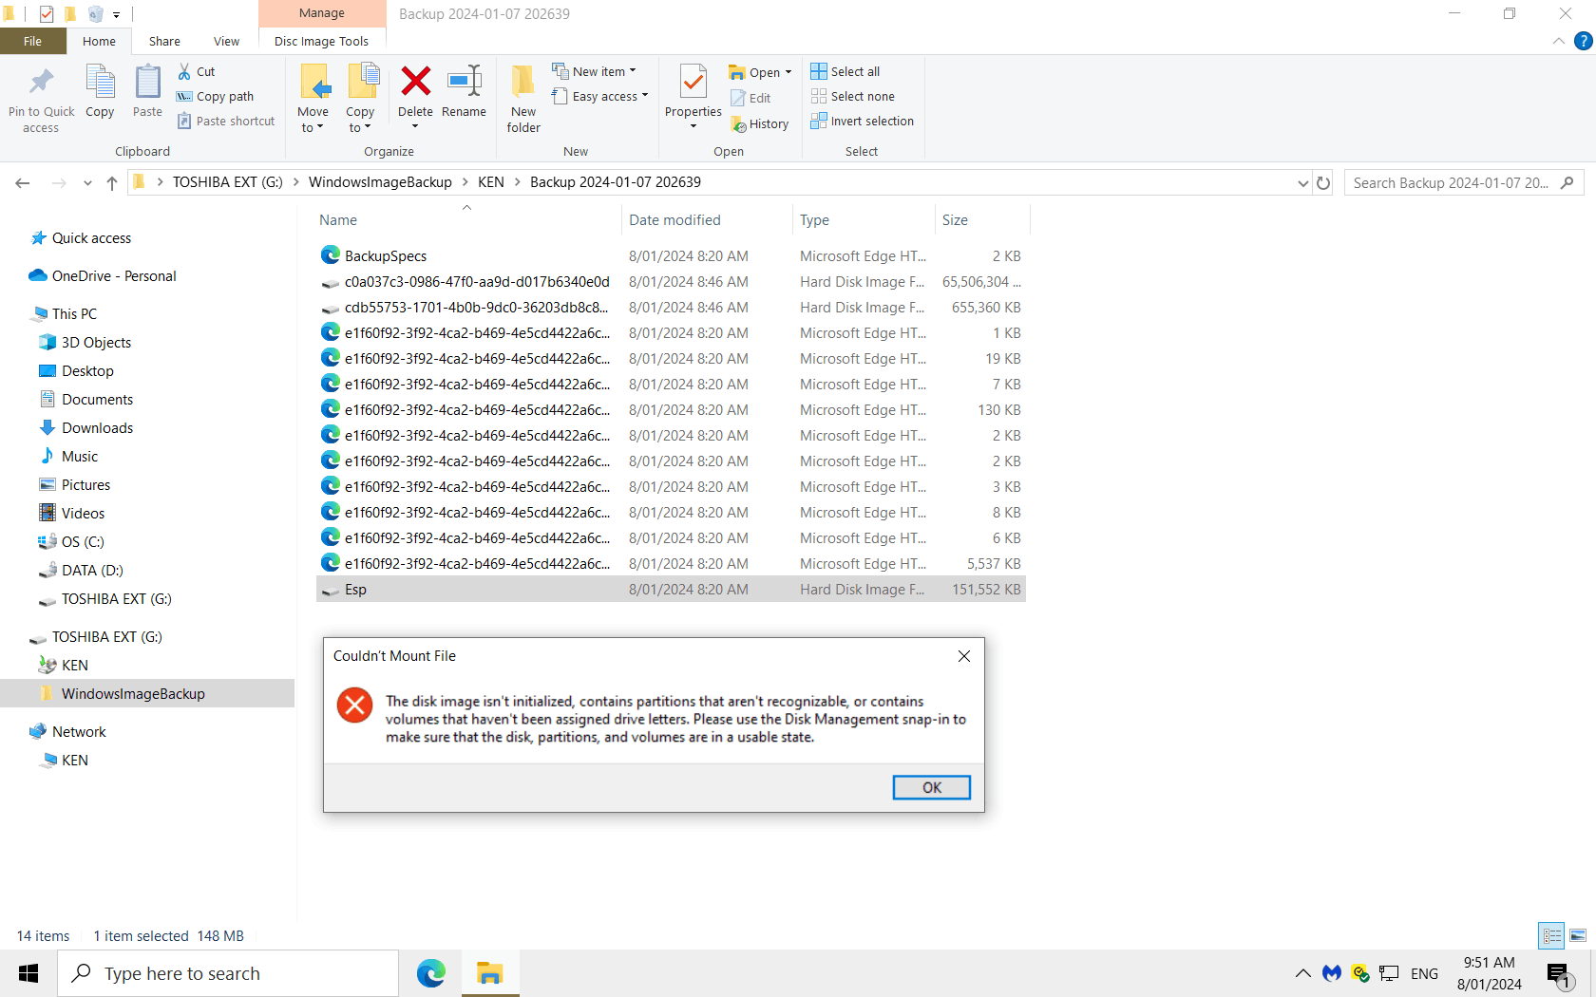Switch to the View tab
Viewport: 1596px width, 997px height.
click(x=226, y=41)
